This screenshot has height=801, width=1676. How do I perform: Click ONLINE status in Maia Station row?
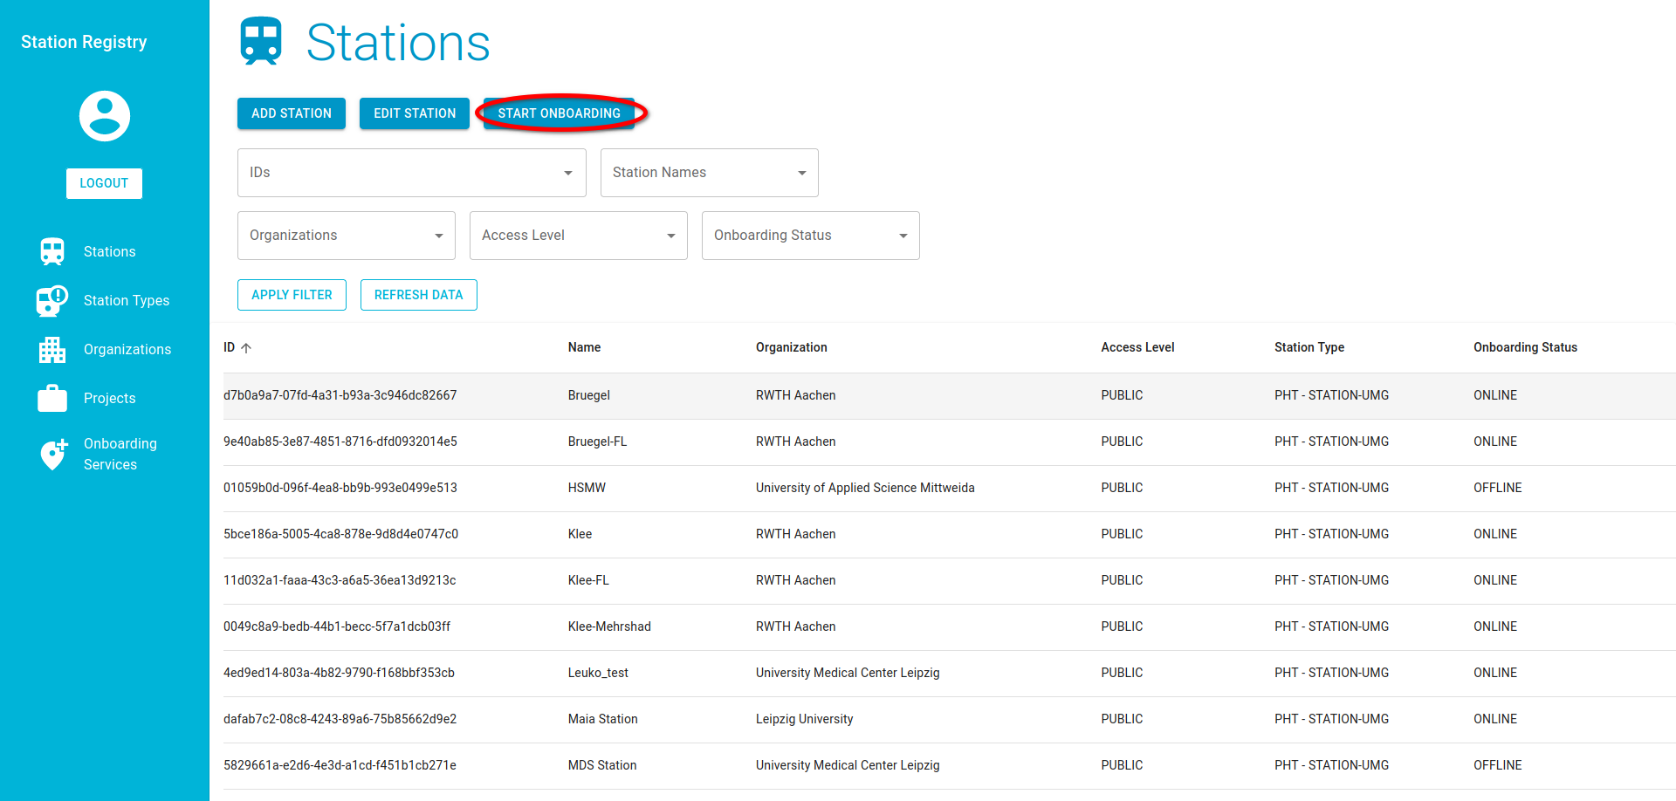pyautogui.click(x=1495, y=719)
